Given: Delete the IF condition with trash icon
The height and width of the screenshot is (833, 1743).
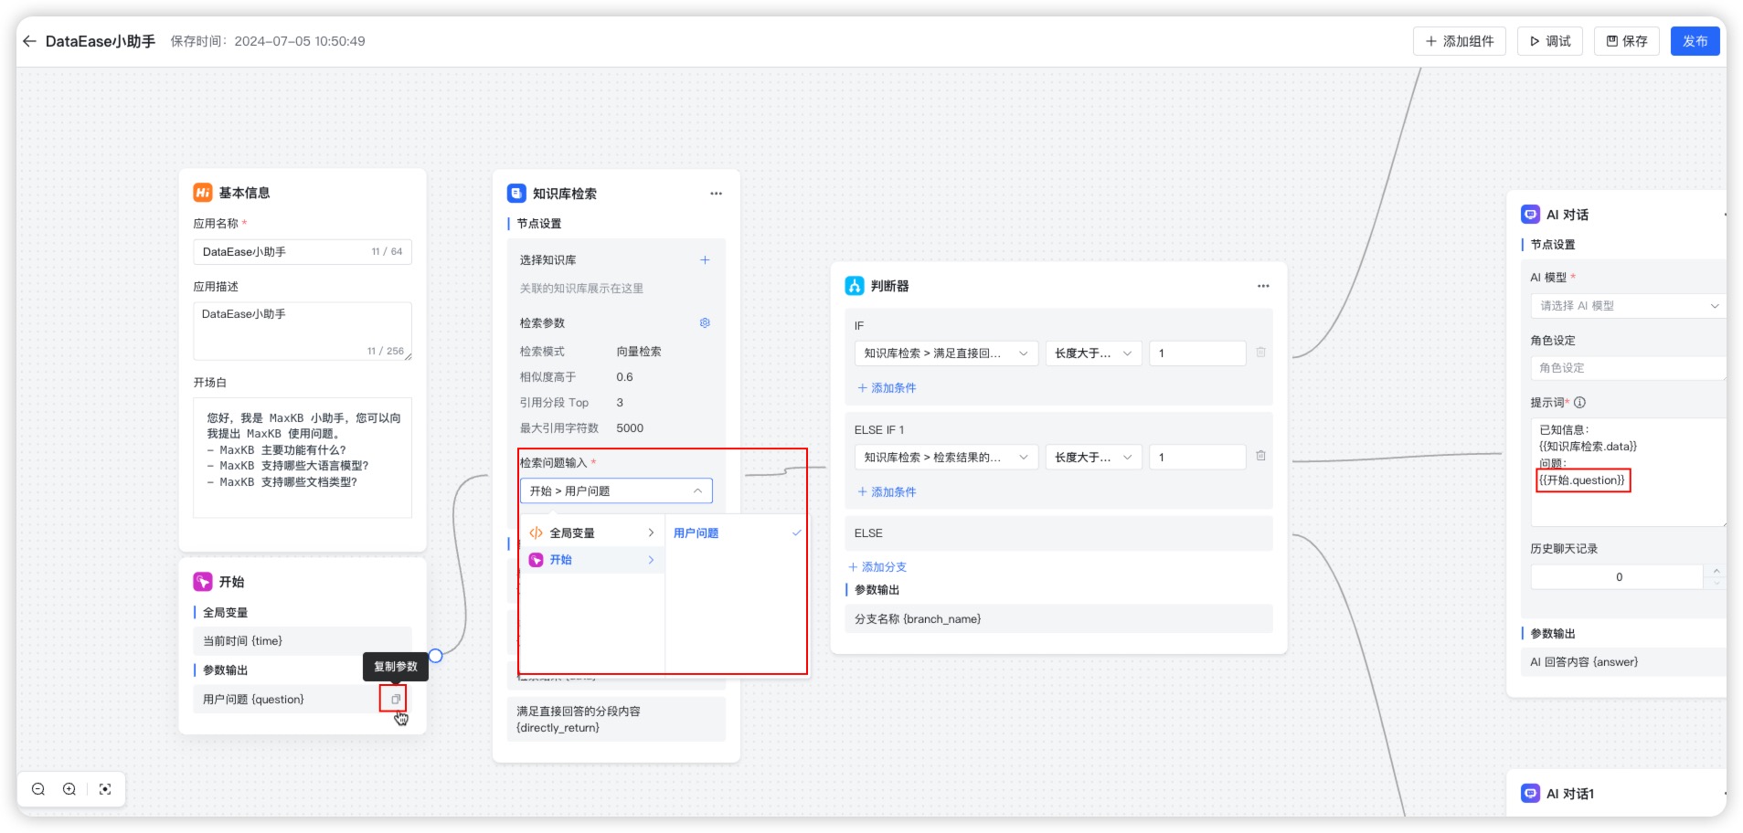Looking at the screenshot, I should click(x=1260, y=353).
